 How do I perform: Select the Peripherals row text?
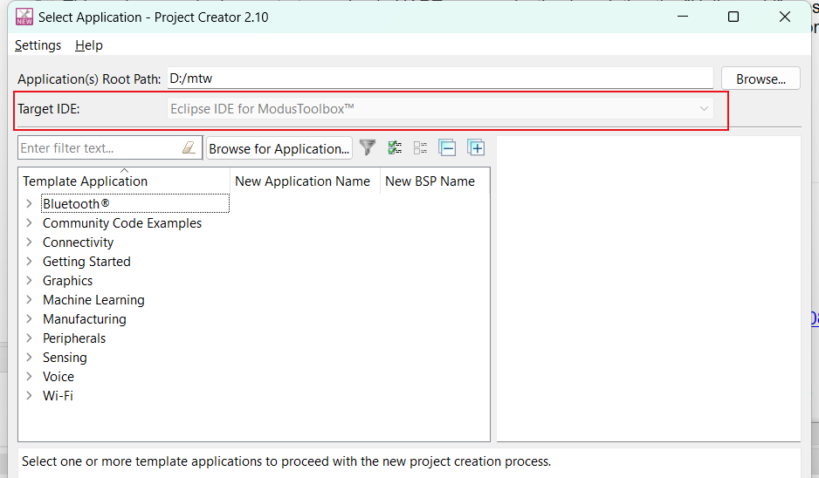coord(74,338)
